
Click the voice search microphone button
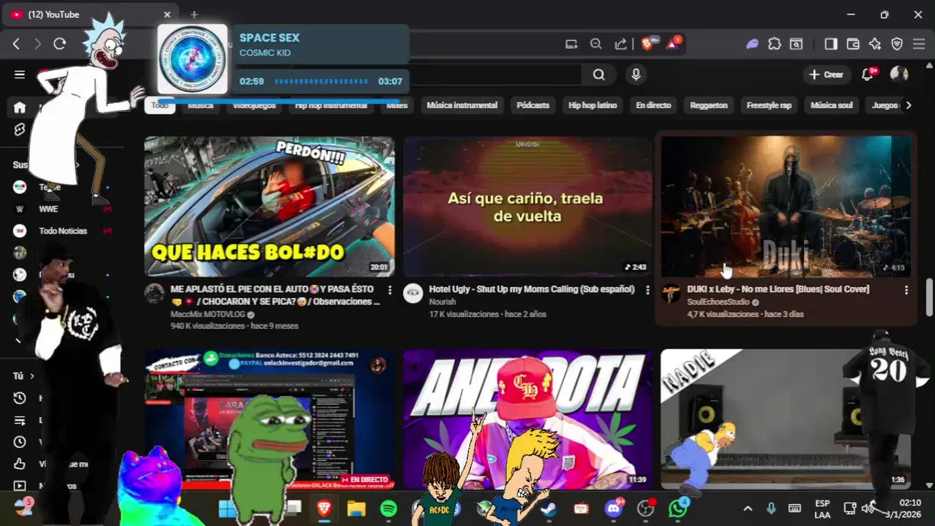(x=636, y=75)
